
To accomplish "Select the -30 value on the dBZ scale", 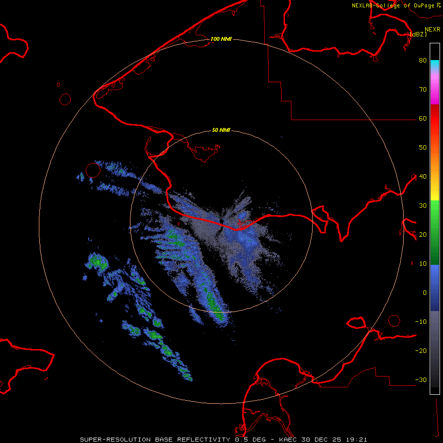I will point(421,380).
